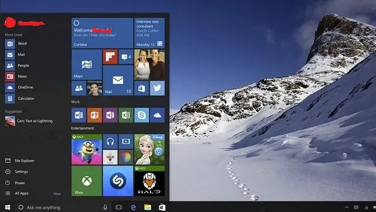Open the Minions game tile

pyautogui.click(x=86, y=150)
